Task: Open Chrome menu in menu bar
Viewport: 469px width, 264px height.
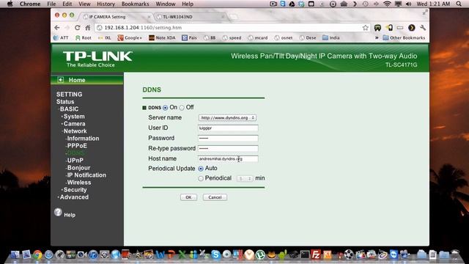Action: (x=30, y=4)
